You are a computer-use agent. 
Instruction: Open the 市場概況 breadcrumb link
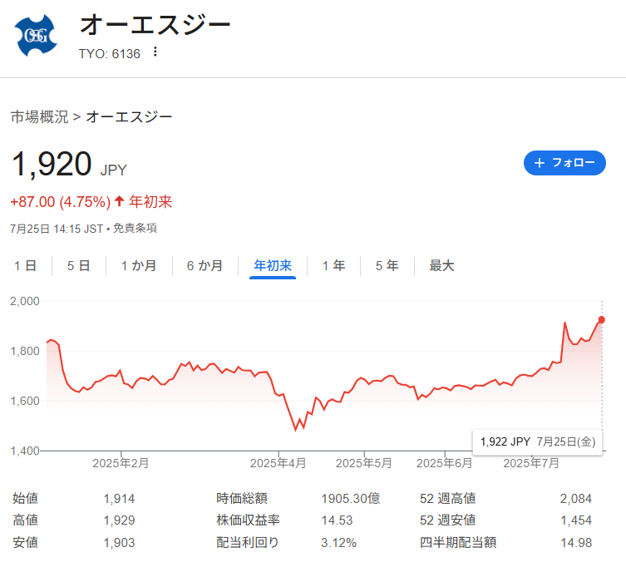[40, 117]
